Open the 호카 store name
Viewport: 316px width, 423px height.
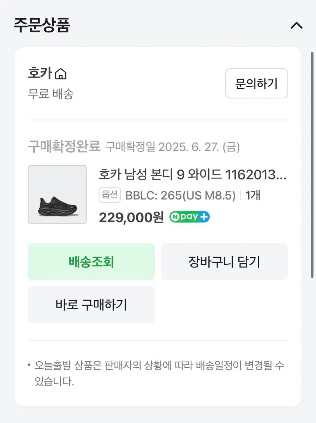[x=40, y=74]
